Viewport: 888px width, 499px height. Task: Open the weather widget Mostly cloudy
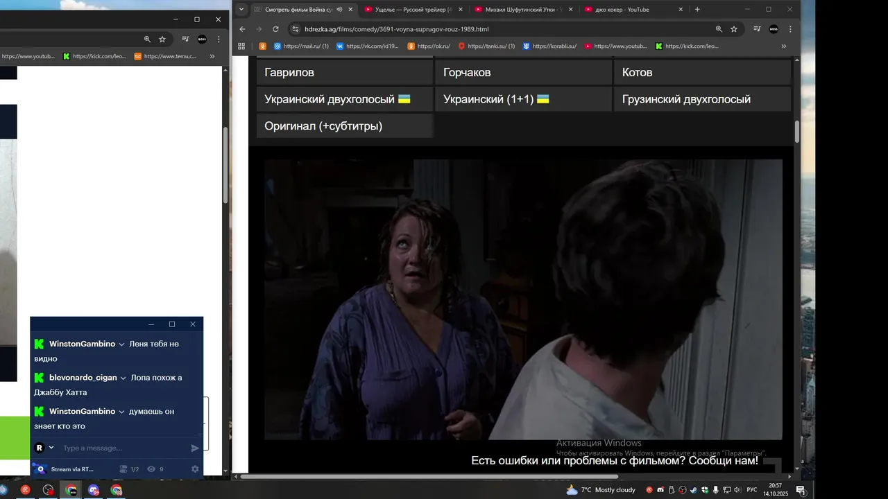click(601, 490)
